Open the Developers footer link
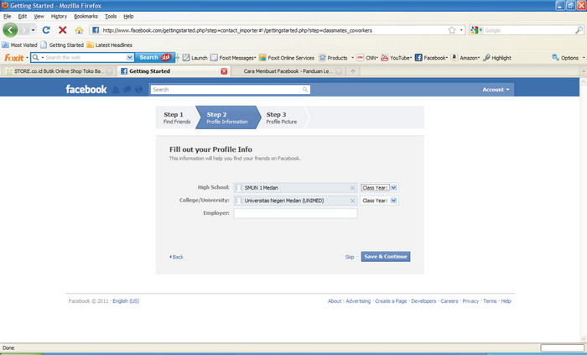Viewport: 587px width, 355px height. pyautogui.click(x=423, y=301)
